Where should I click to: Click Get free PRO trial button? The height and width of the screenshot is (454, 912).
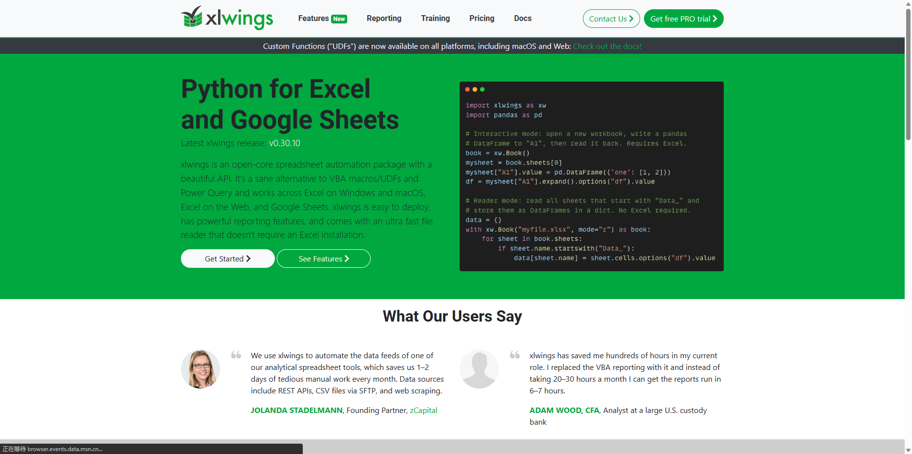[684, 19]
